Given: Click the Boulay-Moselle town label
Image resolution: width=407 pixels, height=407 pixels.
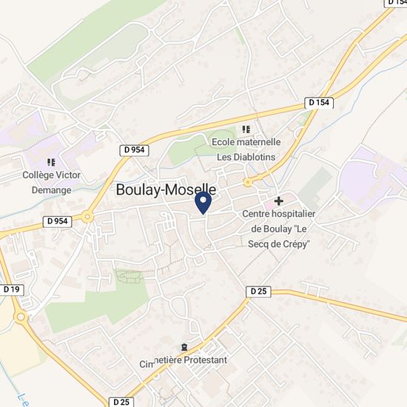Looking at the screenshot, I should point(166,189).
